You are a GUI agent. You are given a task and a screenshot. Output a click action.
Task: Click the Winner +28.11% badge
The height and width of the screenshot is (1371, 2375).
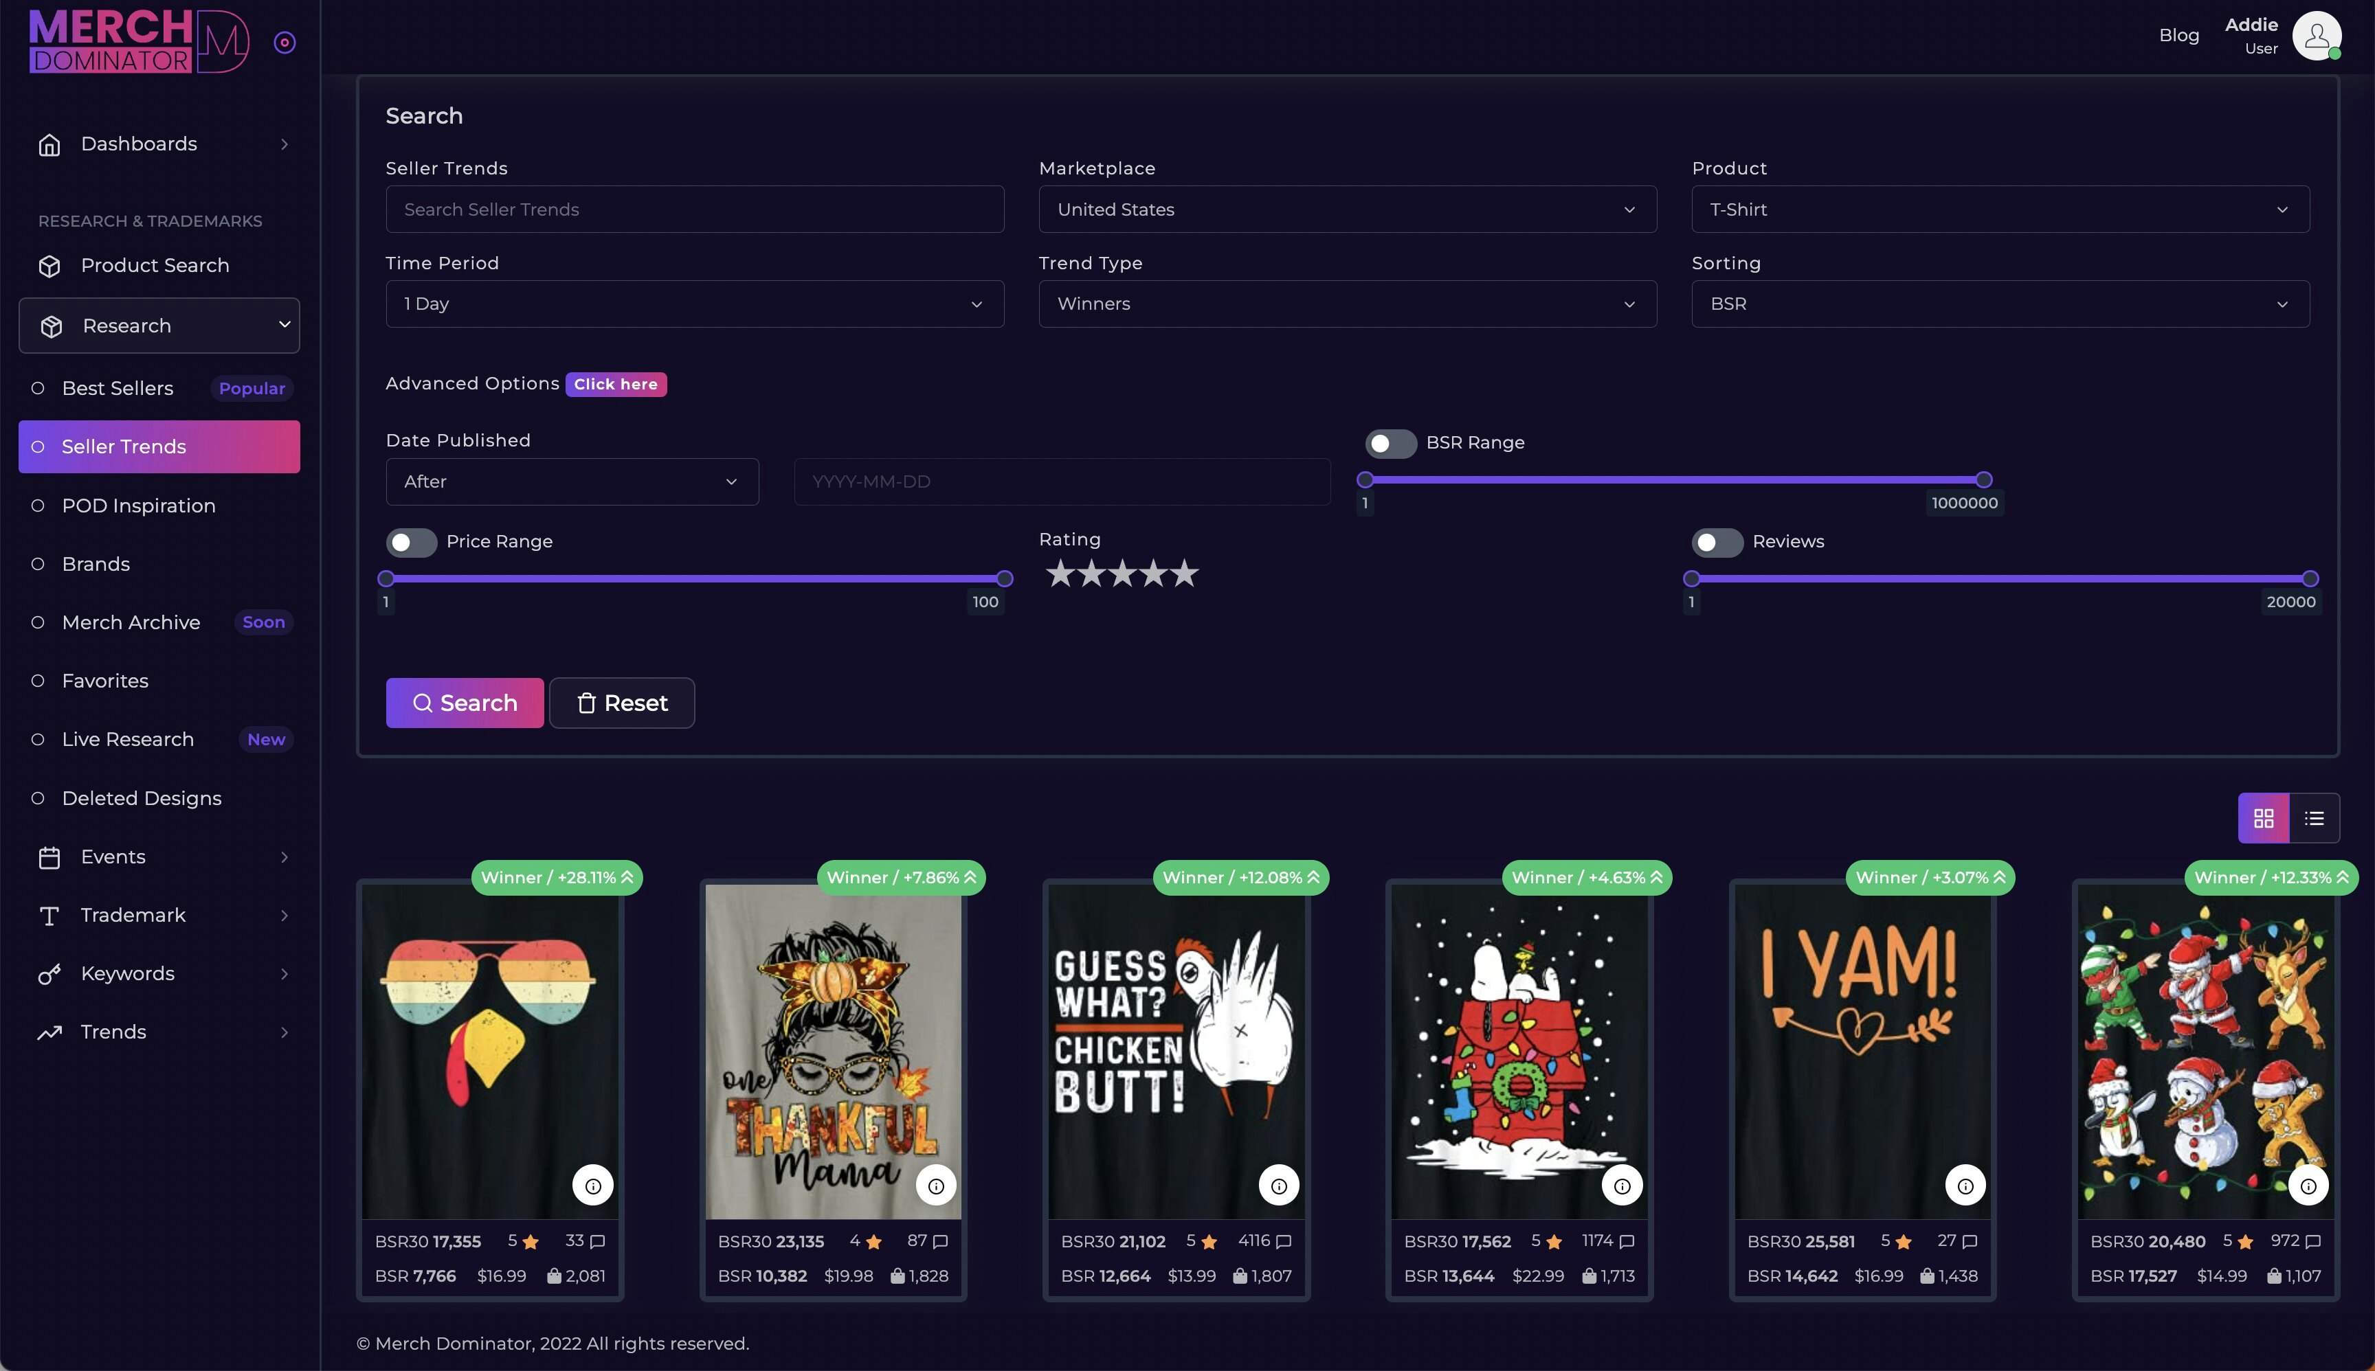(x=557, y=878)
